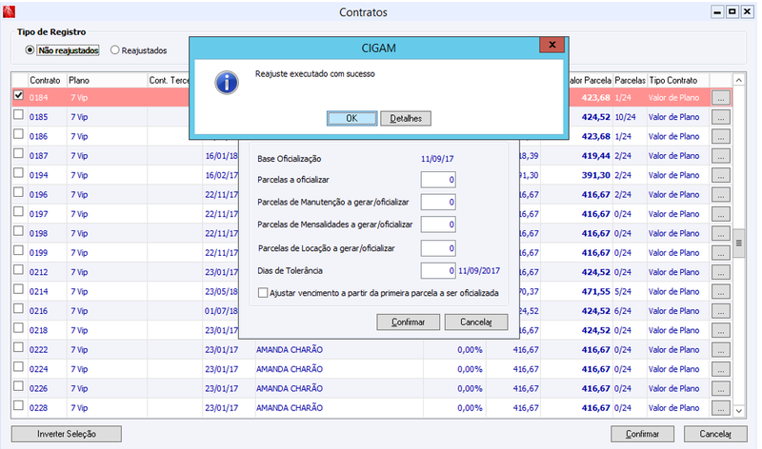Open ellipsis button on contract 0222 row
This screenshot has width=762, height=449.
[721, 350]
